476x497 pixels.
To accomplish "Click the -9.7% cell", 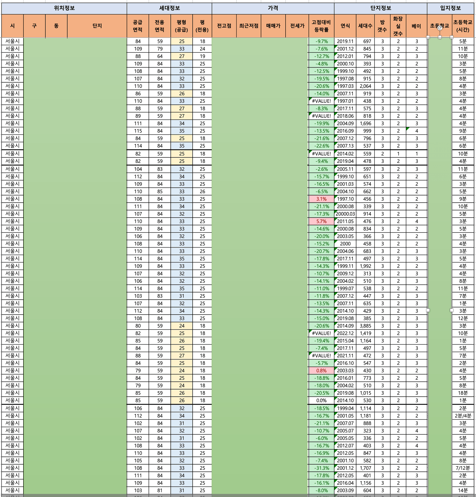I will pyautogui.click(x=322, y=41).
